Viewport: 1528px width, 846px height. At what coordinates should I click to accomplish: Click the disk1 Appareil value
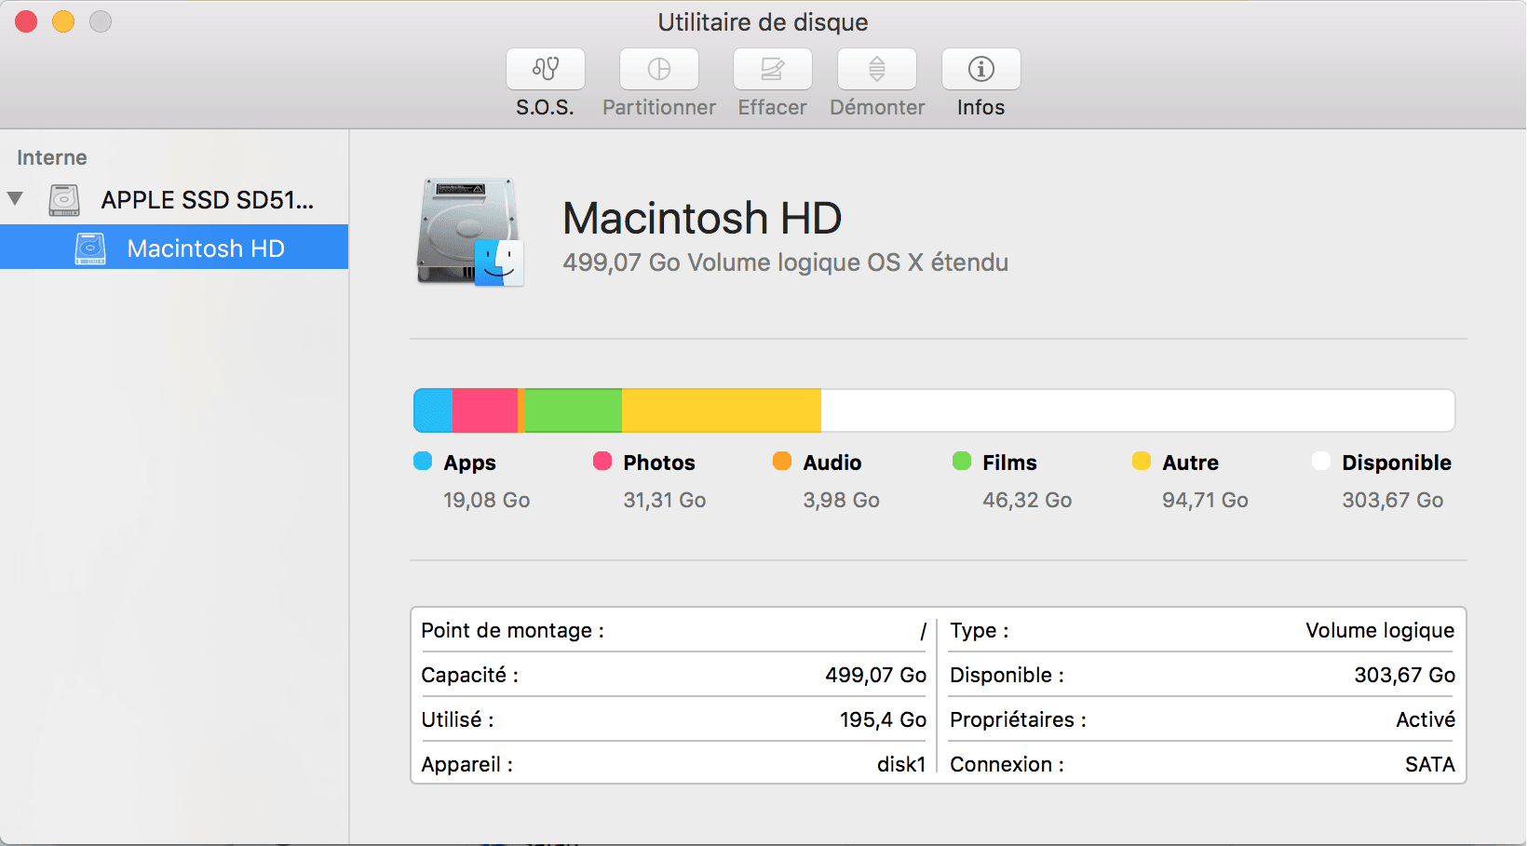pos(901,764)
